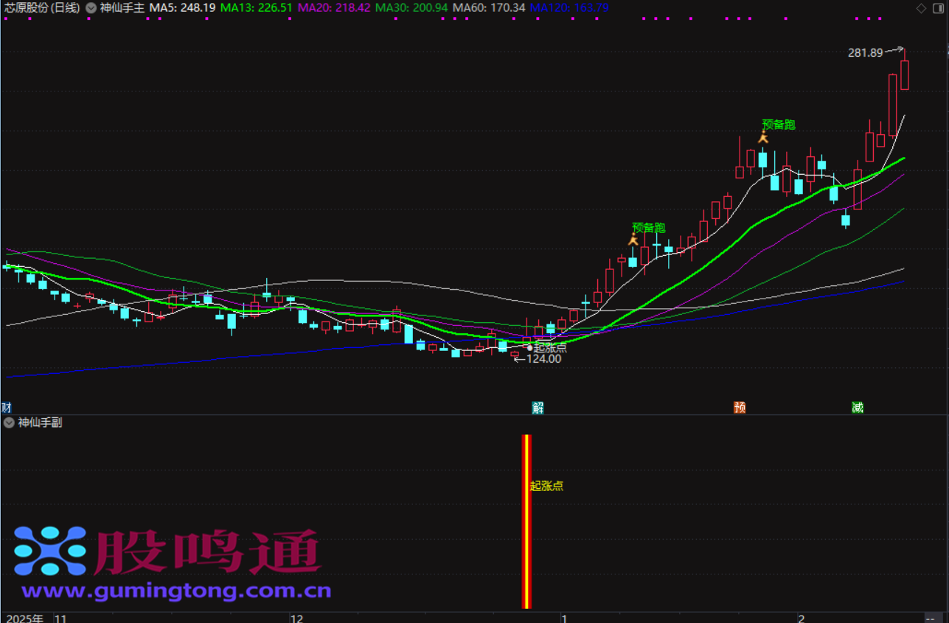
Task: Click the 2025年 label on the time axis
Action: [x=24, y=618]
